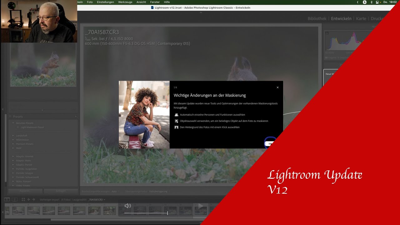The image size is (400, 225).
Task: Collapse left panel with edge arrow
Action: coord(2,109)
